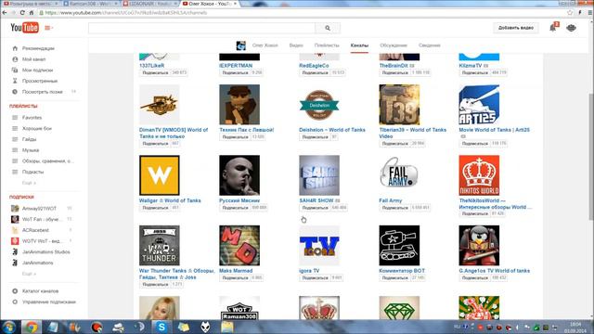Subscribe to 1337LikeR channel

pos(155,72)
